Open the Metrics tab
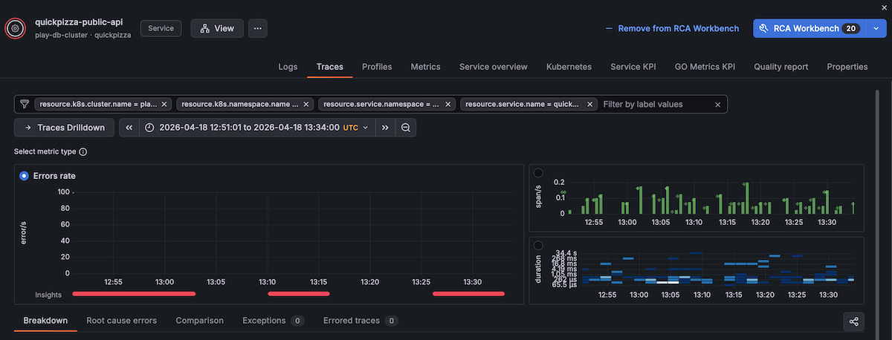Screen dimensions: 892x340 click(x=425, y=67)
